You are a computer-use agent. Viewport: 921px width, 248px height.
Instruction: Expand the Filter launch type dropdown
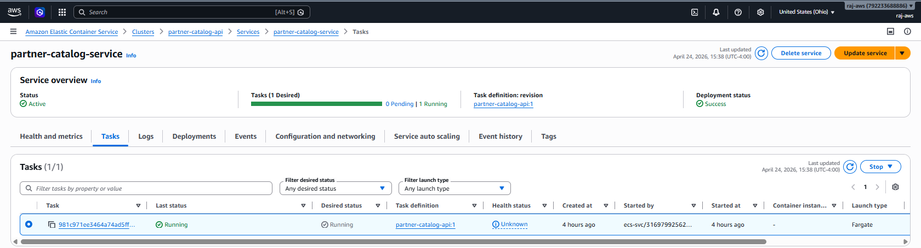[x=454, y=188]
